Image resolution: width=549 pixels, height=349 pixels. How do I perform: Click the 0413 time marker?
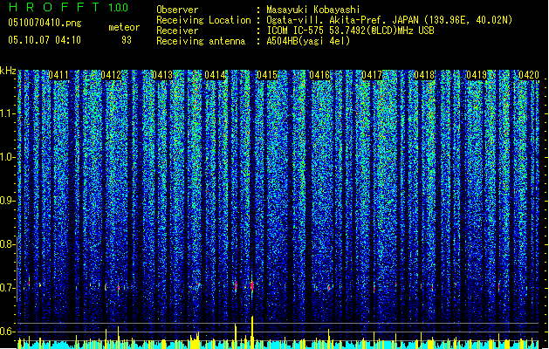pyautogui.click(x=162, y=75)
